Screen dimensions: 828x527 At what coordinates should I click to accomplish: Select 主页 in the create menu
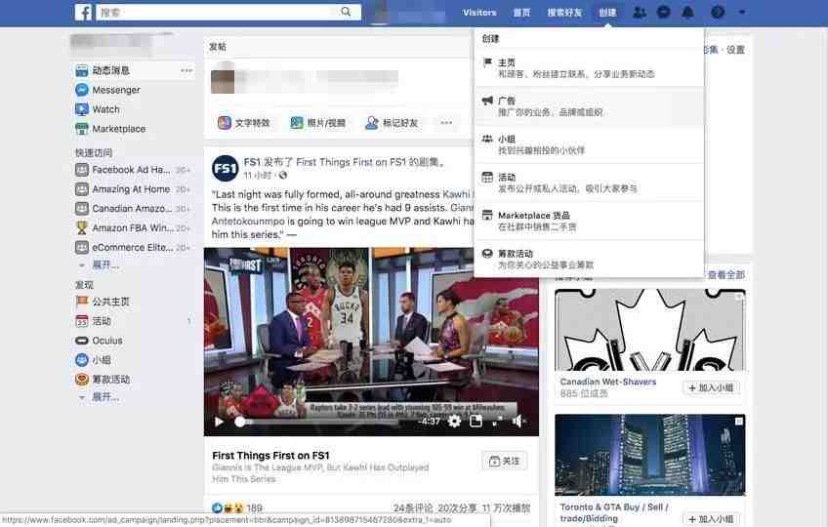pyautogui.click(x=590, y=68)
